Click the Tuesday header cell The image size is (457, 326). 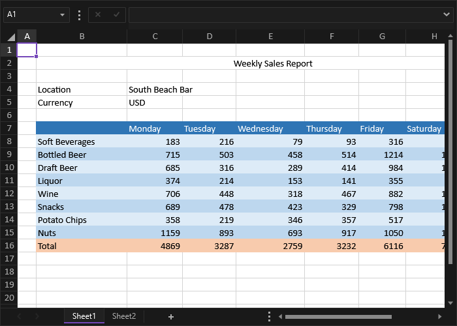(210, 128)
